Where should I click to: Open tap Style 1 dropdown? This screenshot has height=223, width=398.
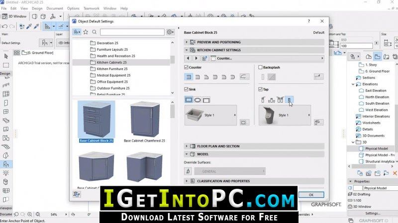pyautogui.click(x=285, y=115)
